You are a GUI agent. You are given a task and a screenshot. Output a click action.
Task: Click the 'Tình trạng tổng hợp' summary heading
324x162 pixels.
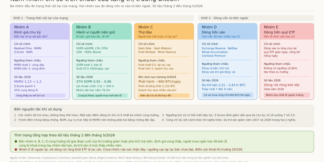[x=64, y=135]
